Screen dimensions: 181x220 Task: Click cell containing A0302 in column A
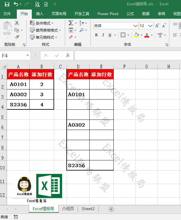18,94
